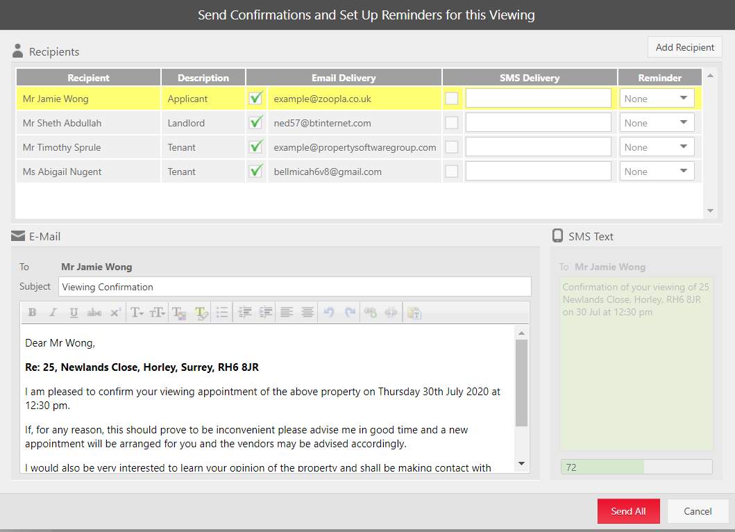735x532 pixels.
Task: Click the SMS text message box
Action: pos(636,364)
